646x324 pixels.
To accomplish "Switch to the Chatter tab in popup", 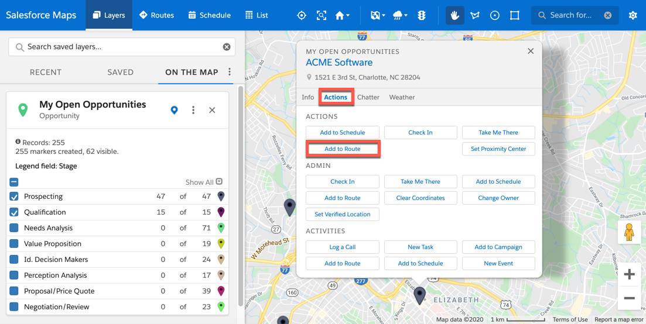I will coord(368,98).
